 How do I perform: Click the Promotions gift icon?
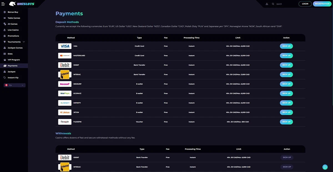(5, 36)
